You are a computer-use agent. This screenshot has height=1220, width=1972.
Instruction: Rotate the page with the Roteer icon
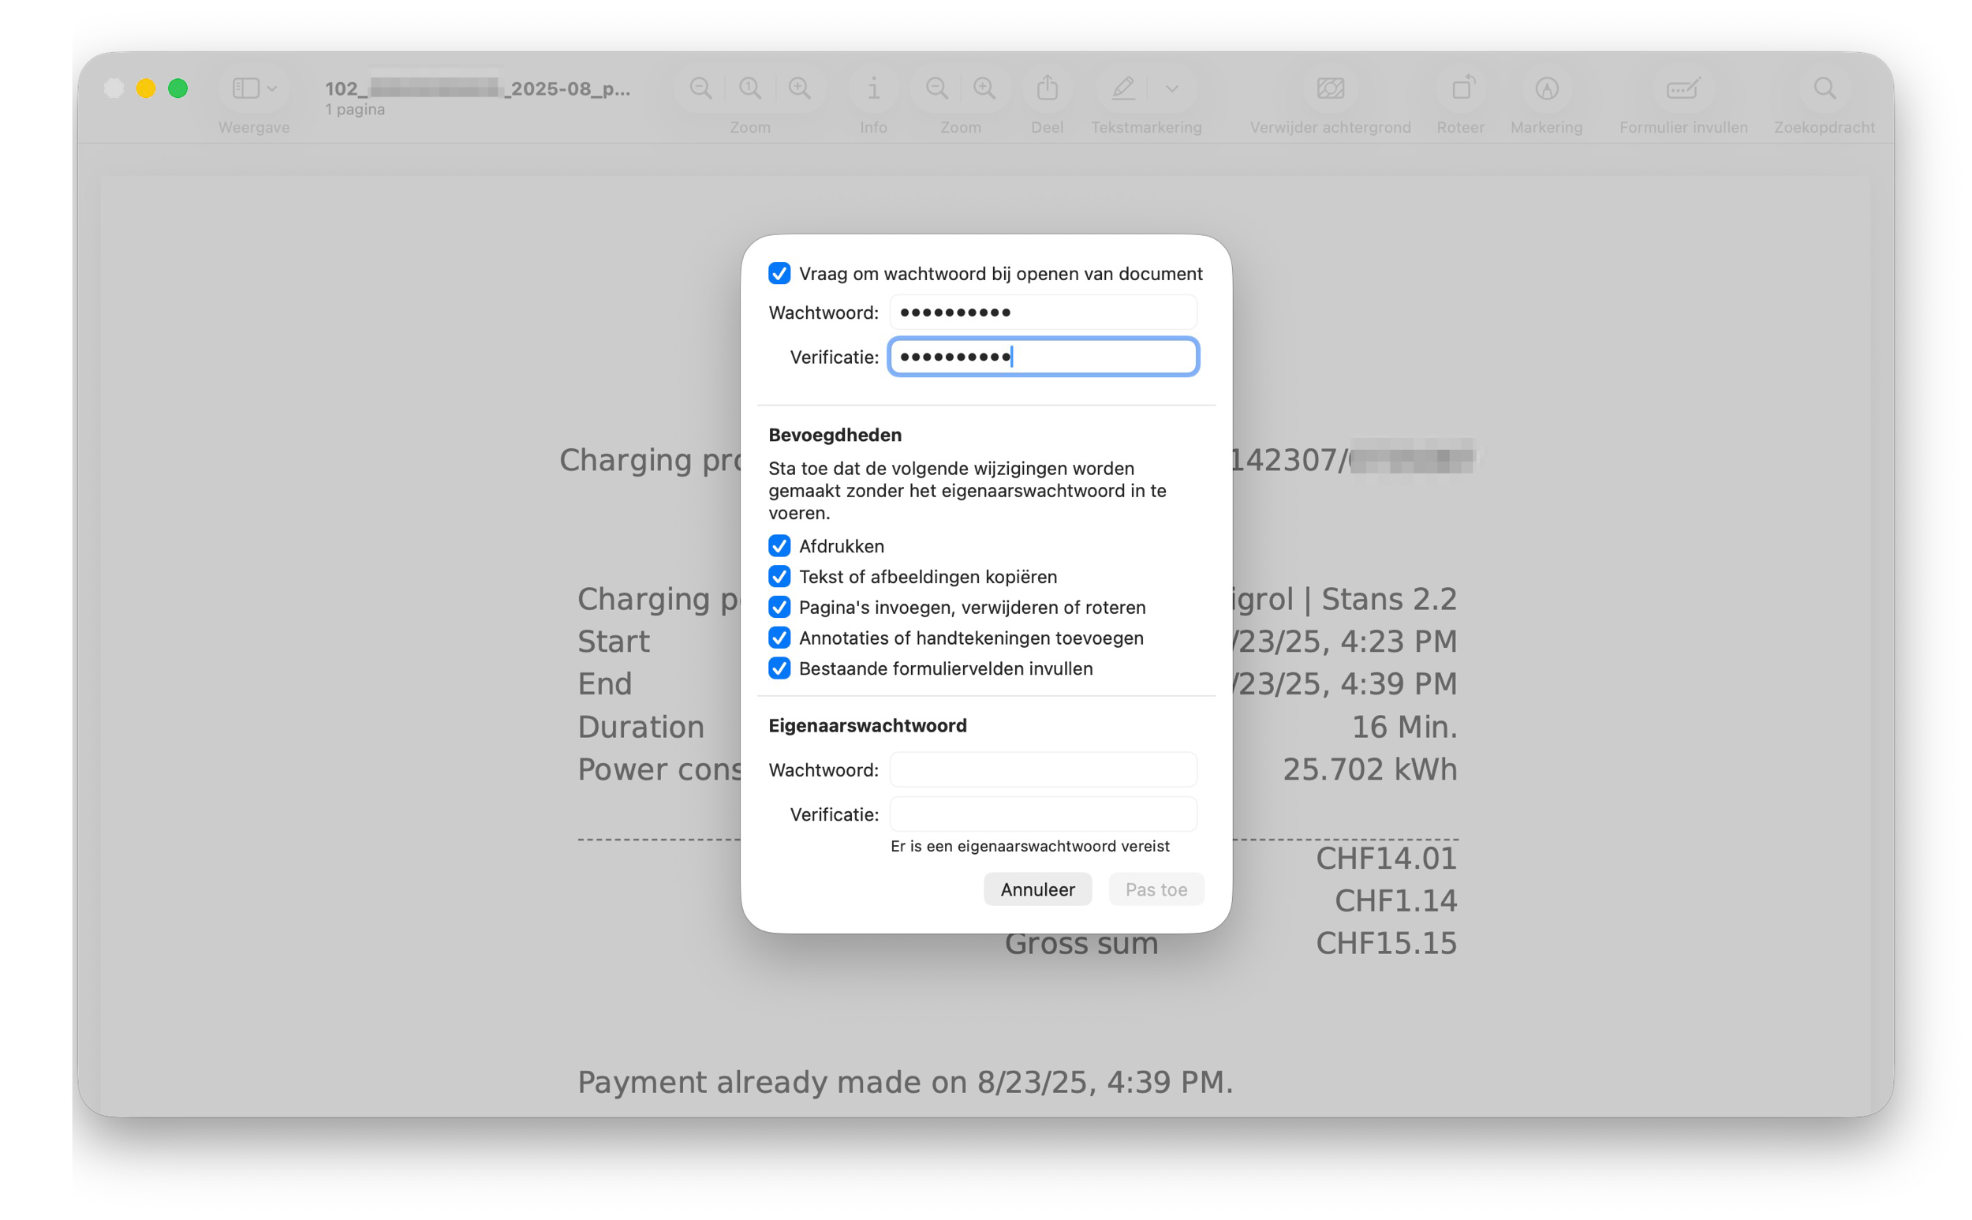pyautogui.click(x=1462, y=88)
